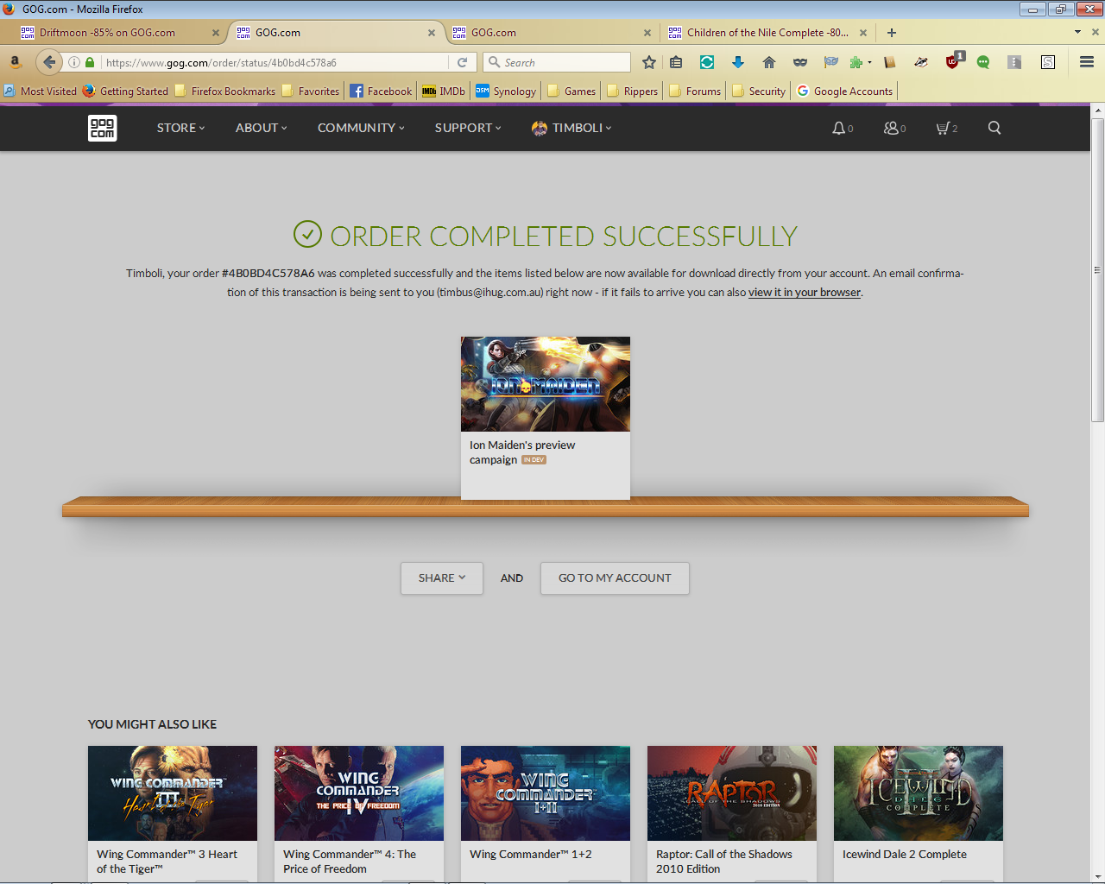Viewport: 1105px width, 884px height.
Task: Open the Getting Started bookmark
Action: 125,91
